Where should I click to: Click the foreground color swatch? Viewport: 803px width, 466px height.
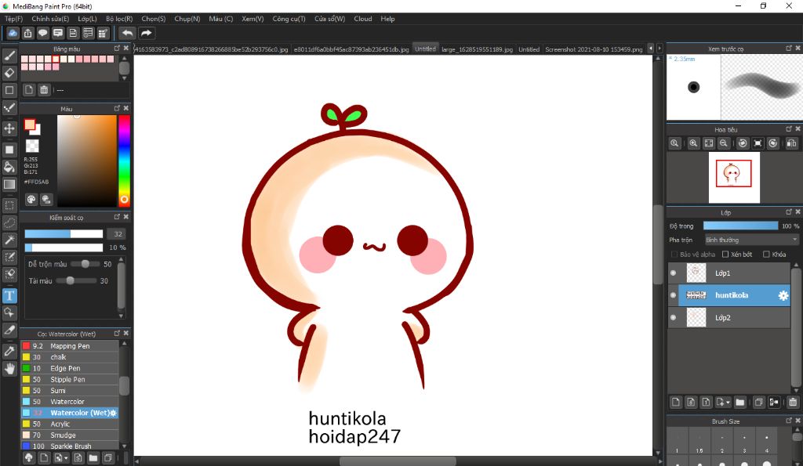30,125
